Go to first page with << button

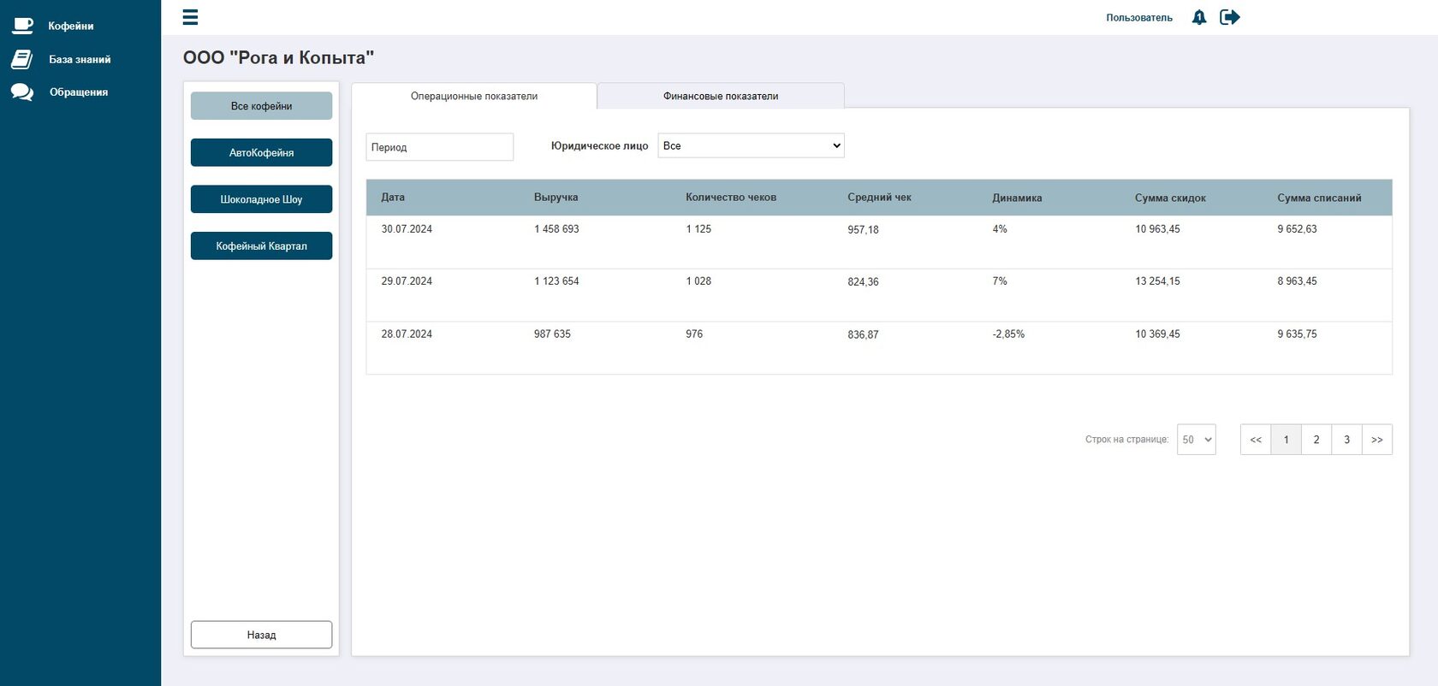[1256, 440]
